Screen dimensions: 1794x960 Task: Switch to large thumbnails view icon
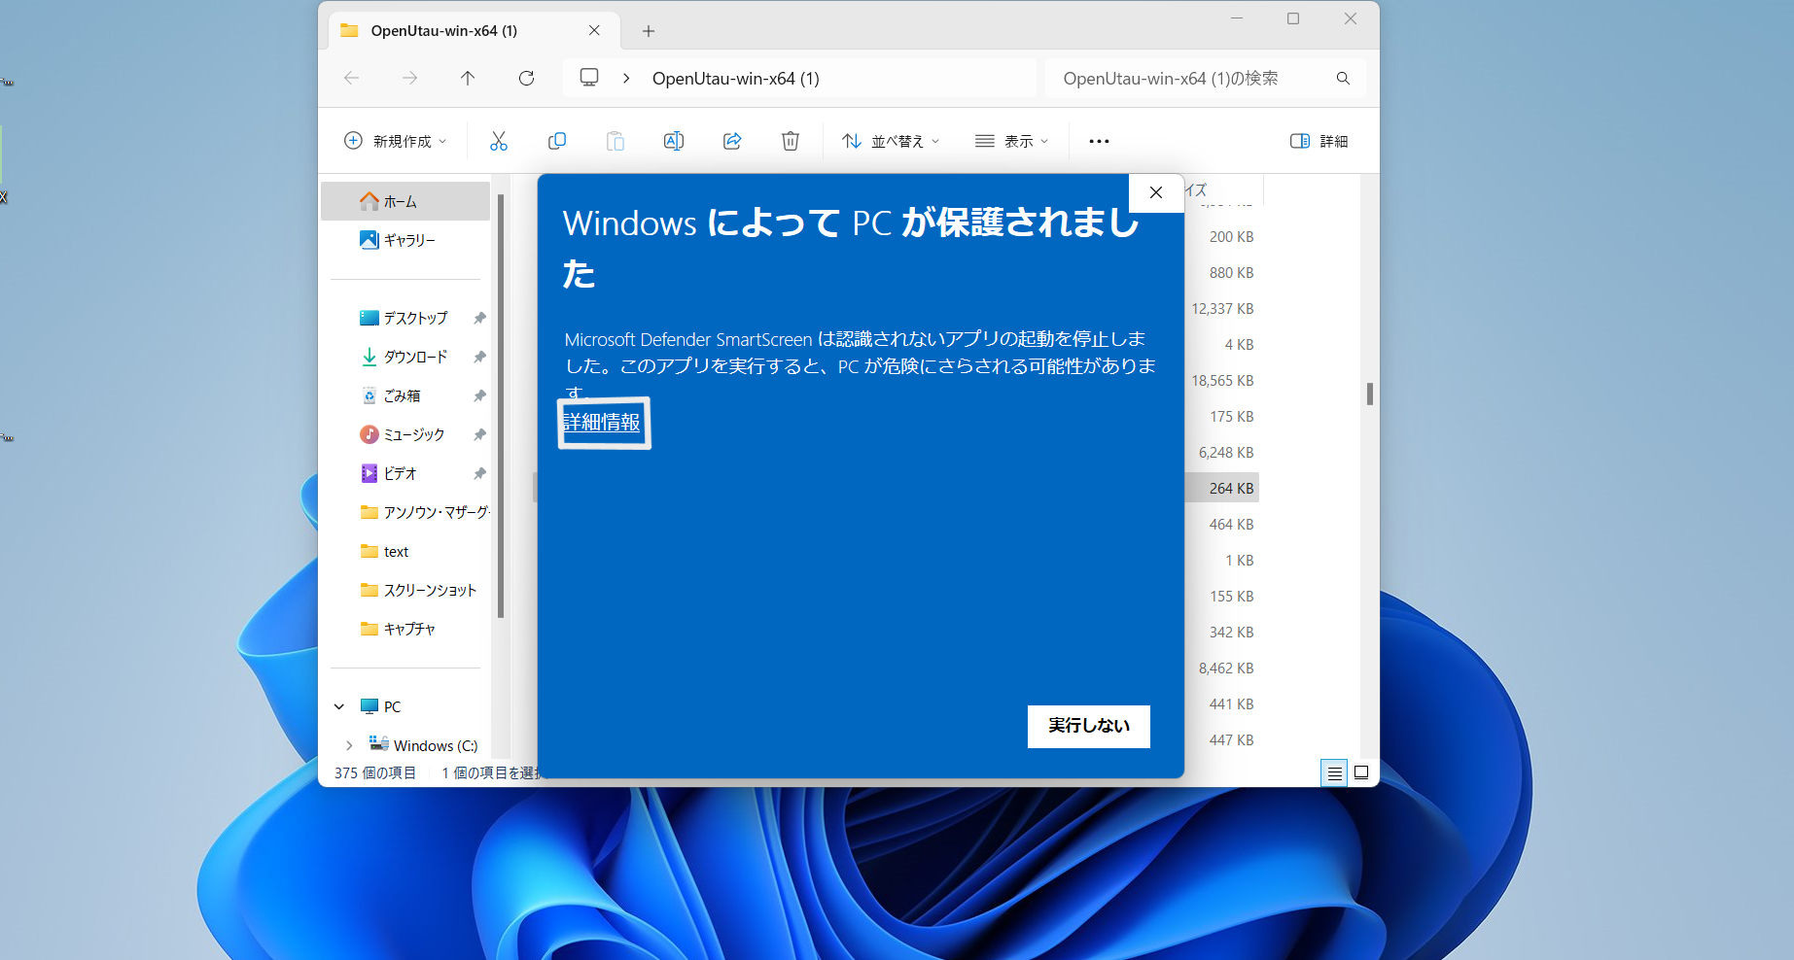(1361, 772)
